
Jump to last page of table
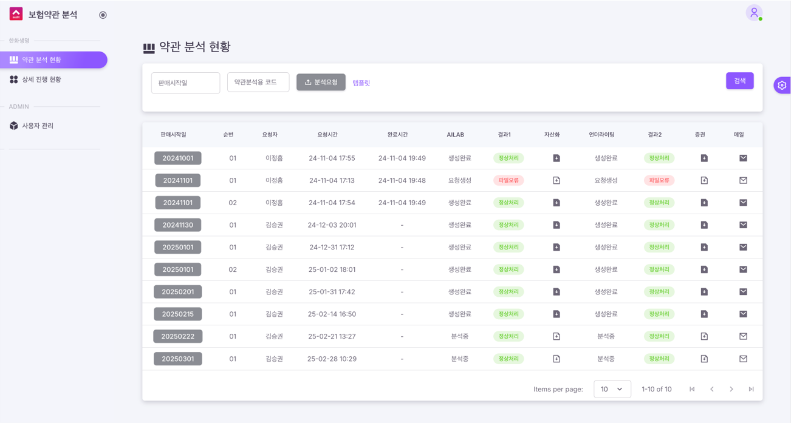752,389
